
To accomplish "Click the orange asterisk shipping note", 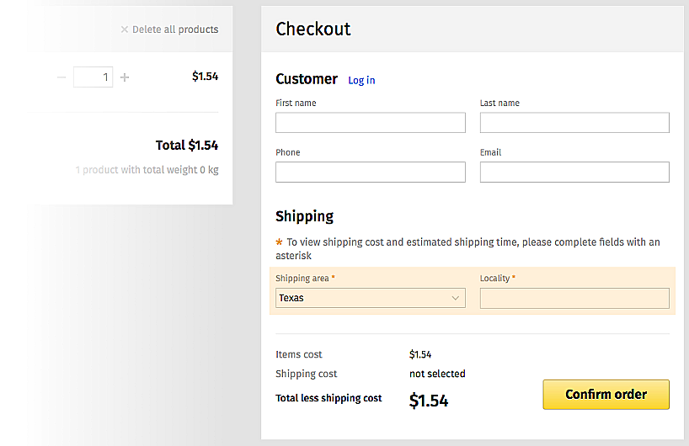I will (x=467, y=249).
